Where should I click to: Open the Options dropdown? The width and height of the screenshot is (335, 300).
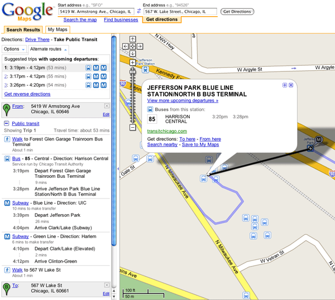point(14,49)
